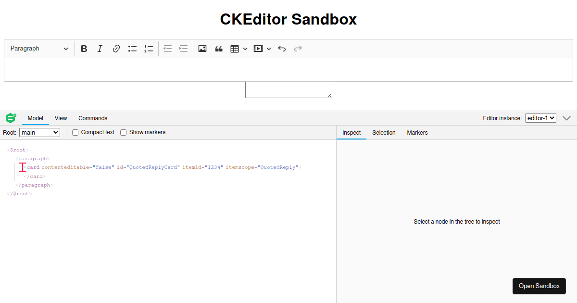Enable Compact text checkbox

coord(75,132)
